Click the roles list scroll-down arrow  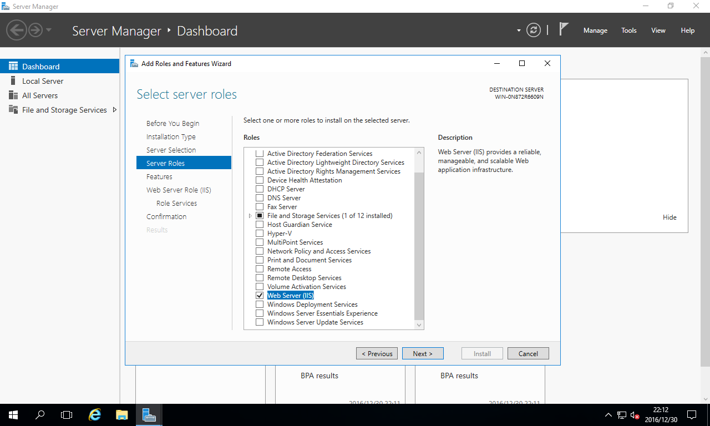click(x=419, y=324)
